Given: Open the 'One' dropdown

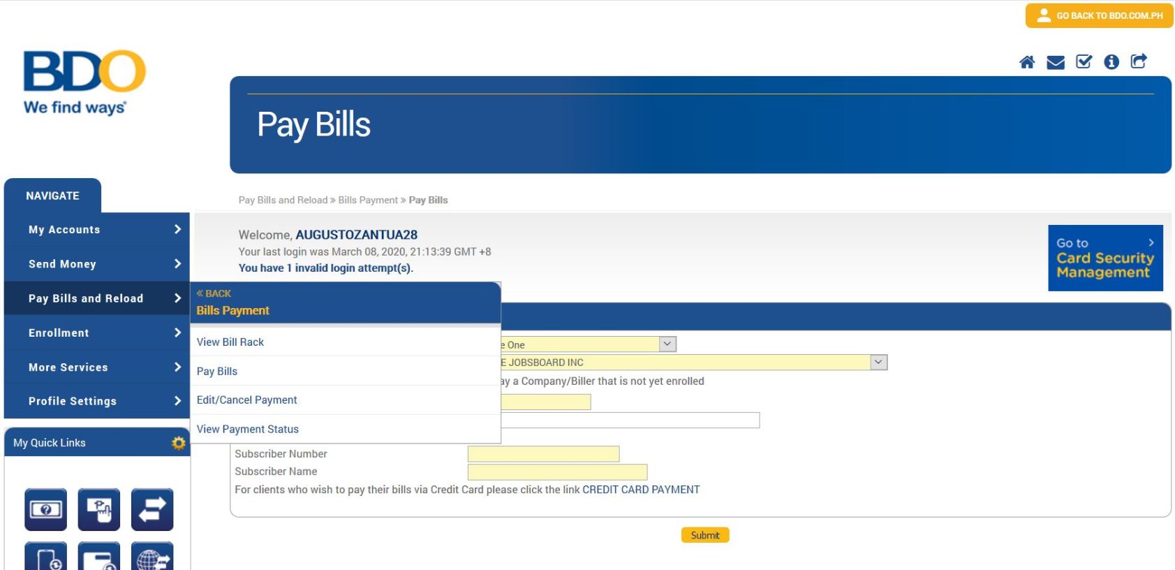Looking at the screenshot, I should 588,344.
